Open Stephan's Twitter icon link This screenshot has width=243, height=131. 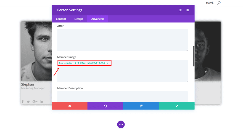click(28, 102)
